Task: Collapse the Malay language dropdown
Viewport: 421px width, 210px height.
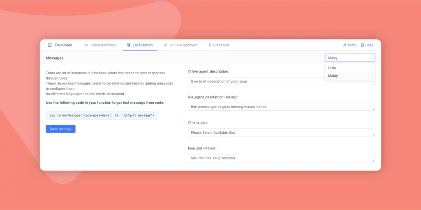Action: pos(350,58)
